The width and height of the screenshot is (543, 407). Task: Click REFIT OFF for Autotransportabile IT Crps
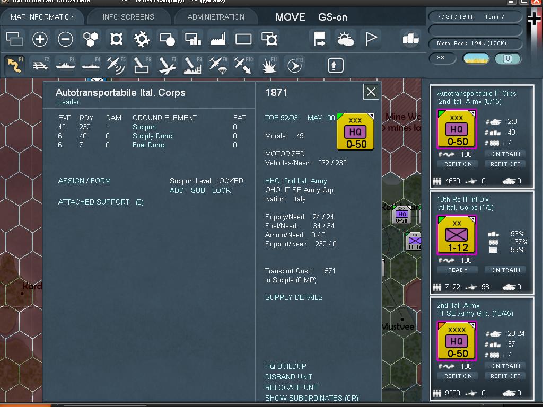[505, 164]
